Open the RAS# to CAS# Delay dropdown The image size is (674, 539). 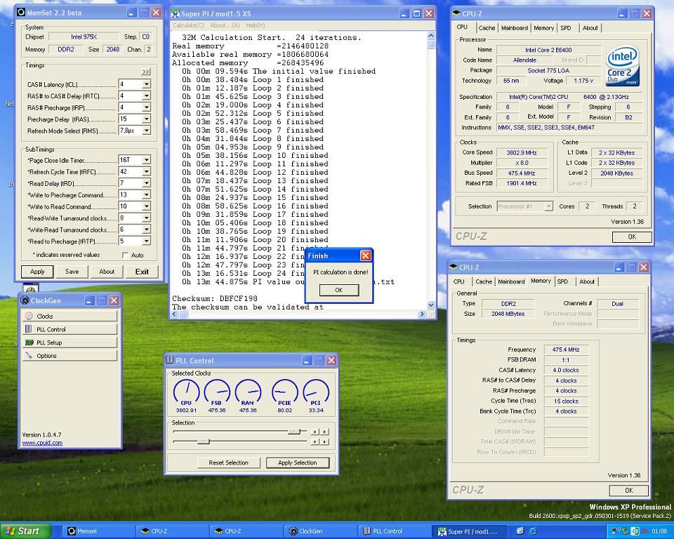point(147,96)
